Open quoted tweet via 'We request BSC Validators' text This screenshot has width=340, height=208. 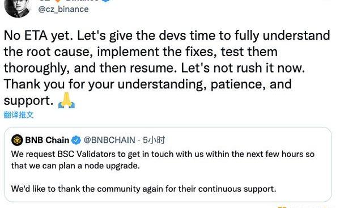click(x=163, y=154)
